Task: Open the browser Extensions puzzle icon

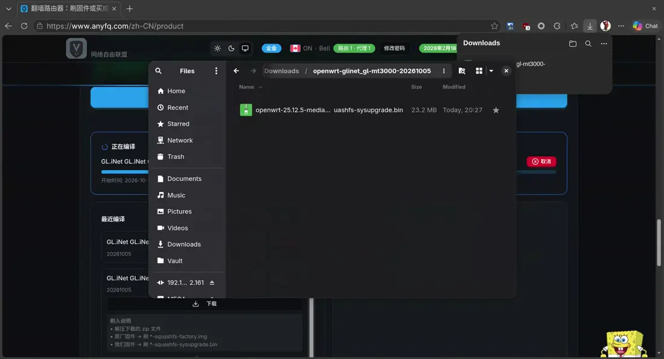Action: tap(557, 26)
